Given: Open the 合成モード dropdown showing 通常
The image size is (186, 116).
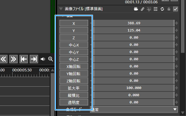Looking at the screenshot, I should click(134, 109).
